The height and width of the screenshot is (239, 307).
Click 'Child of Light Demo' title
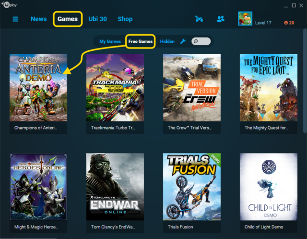(x=264, y=227)
